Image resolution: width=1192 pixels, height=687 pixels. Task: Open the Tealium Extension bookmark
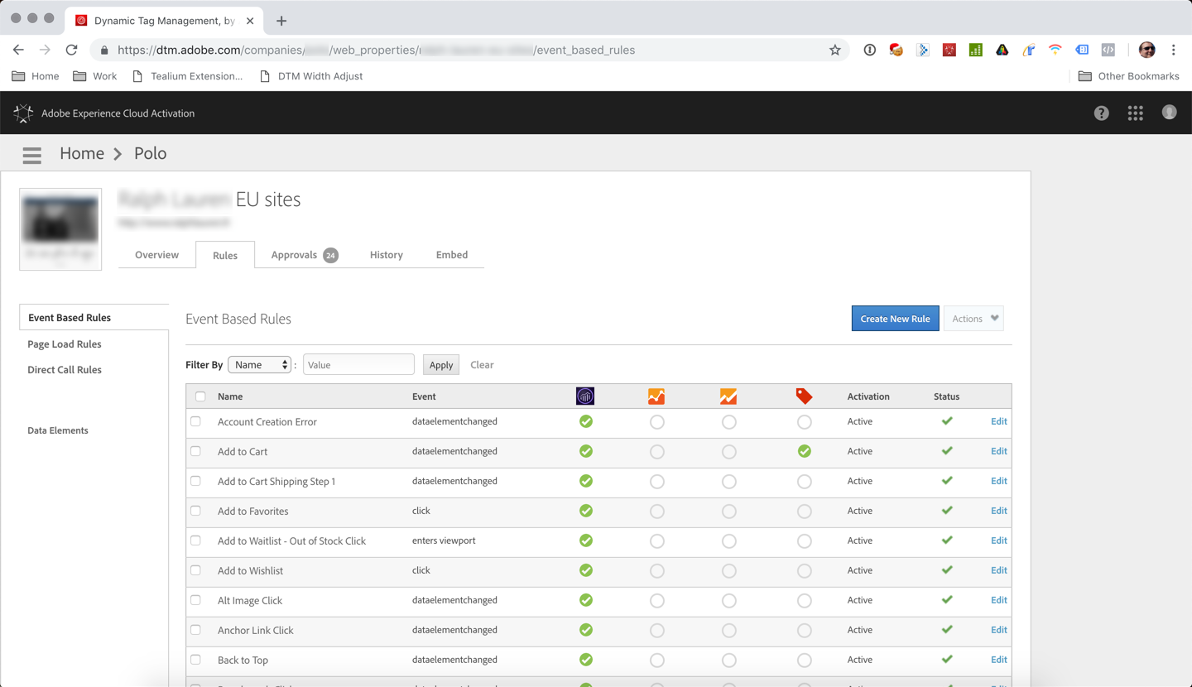tap(188, 76)
